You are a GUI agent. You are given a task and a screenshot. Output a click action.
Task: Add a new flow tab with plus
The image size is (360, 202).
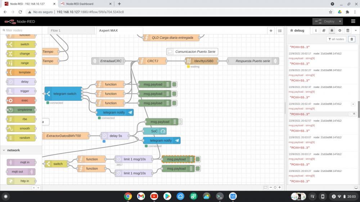coord(271,30)
